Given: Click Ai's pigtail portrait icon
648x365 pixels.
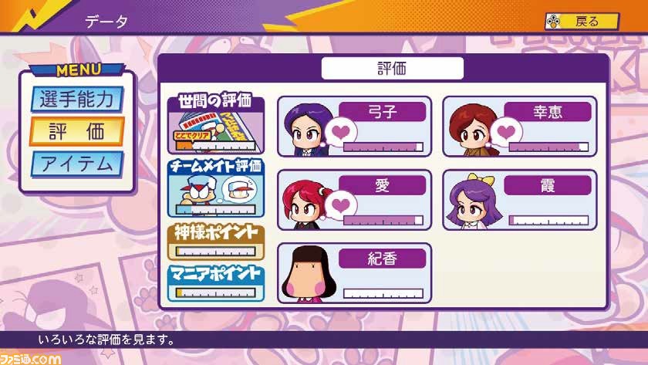Looking at the screenshot, I should (x=309, y=203).
